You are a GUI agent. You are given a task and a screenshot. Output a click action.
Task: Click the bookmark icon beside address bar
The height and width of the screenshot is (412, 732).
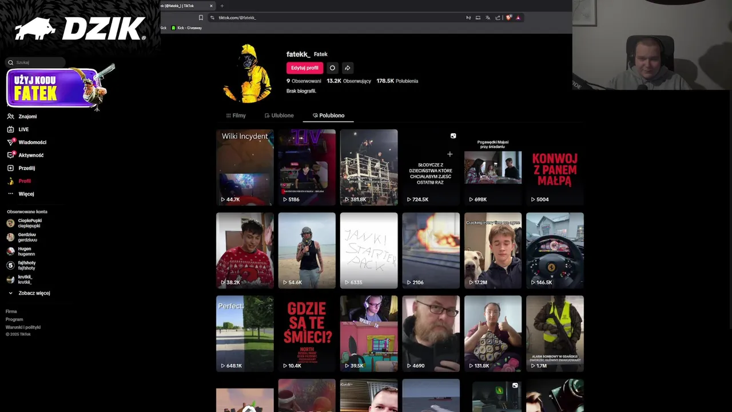pyautogui.click(x=201, y=18)
